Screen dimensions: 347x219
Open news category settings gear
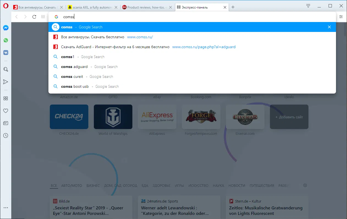point(305,185)
